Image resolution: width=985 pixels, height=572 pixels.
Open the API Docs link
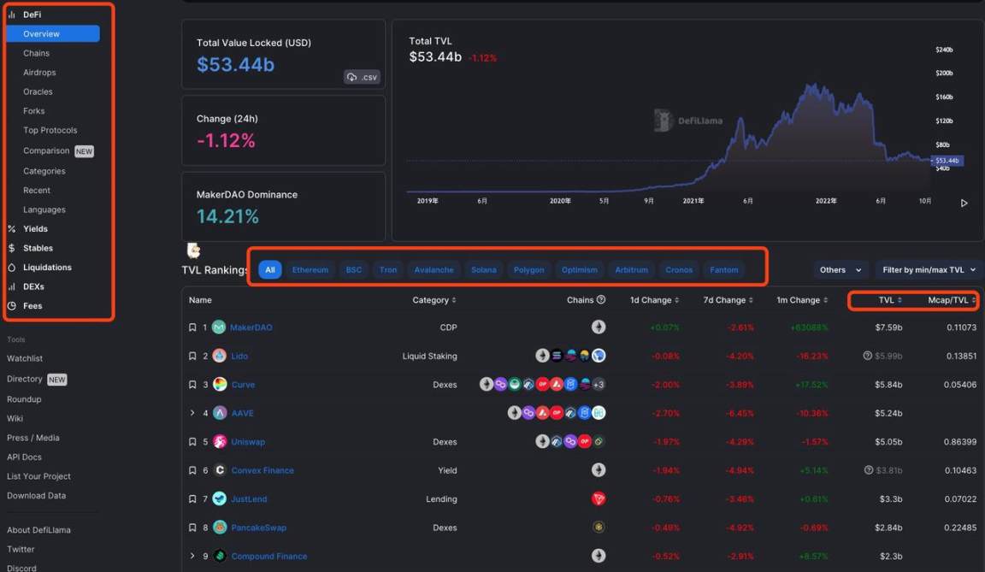click(24, 457)
